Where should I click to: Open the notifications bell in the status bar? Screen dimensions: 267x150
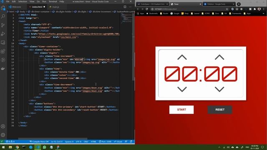pyautogui.click(x=131, y=142)
